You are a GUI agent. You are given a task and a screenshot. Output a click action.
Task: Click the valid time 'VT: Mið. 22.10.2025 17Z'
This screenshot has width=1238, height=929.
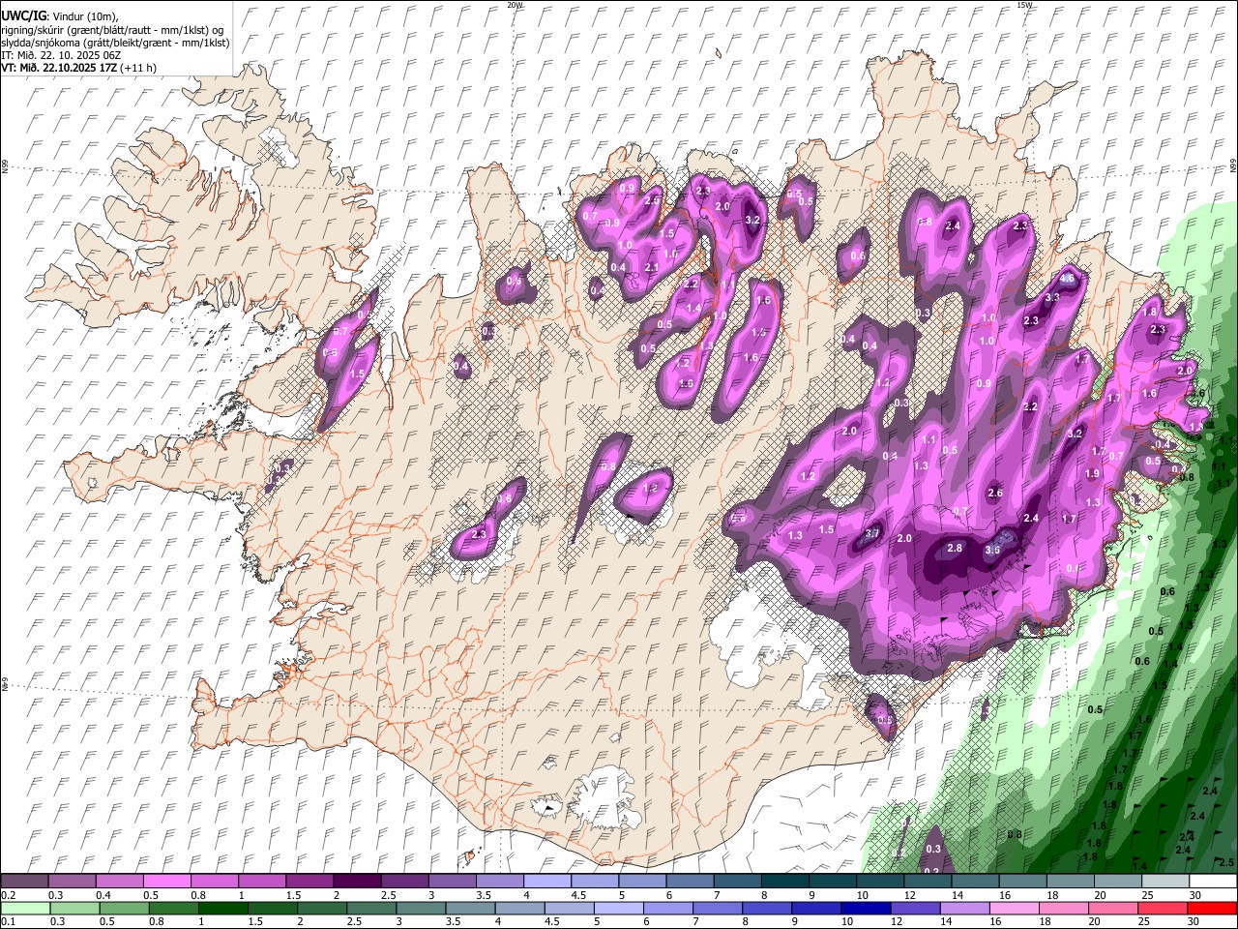point(60,68)
